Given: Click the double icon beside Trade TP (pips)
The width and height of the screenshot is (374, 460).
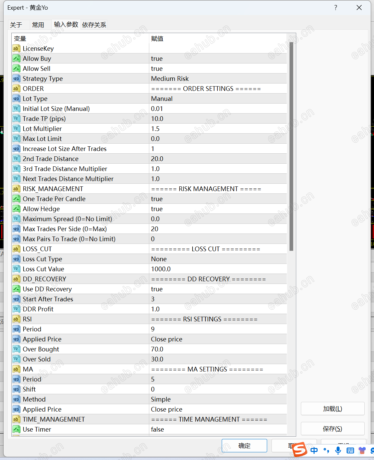Looking at the screenshot, I should click(16, 119).
